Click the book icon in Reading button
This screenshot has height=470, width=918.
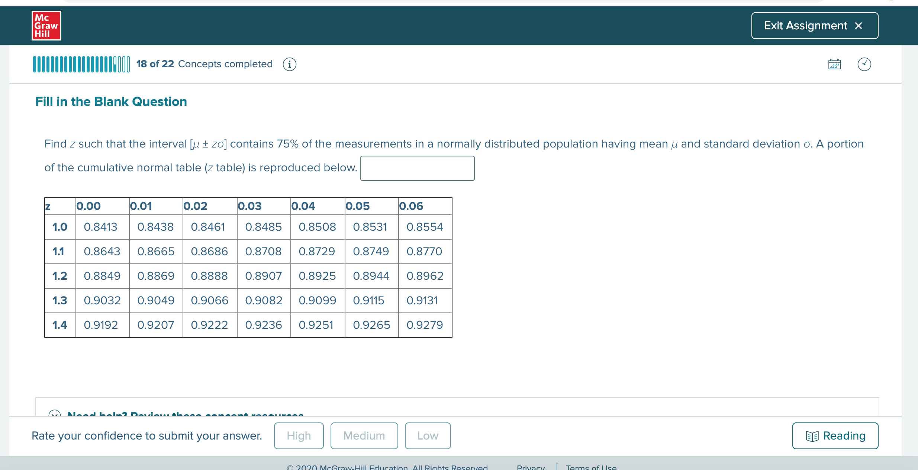pos(812,436)
